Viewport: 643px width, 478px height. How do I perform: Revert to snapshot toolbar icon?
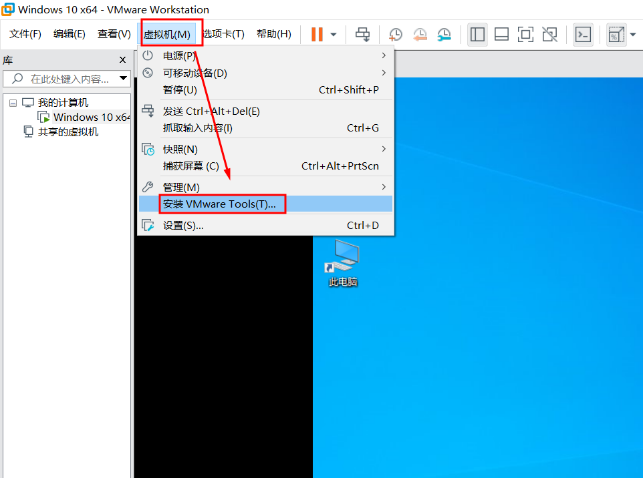pyautogui.click(x=420, y=35)
